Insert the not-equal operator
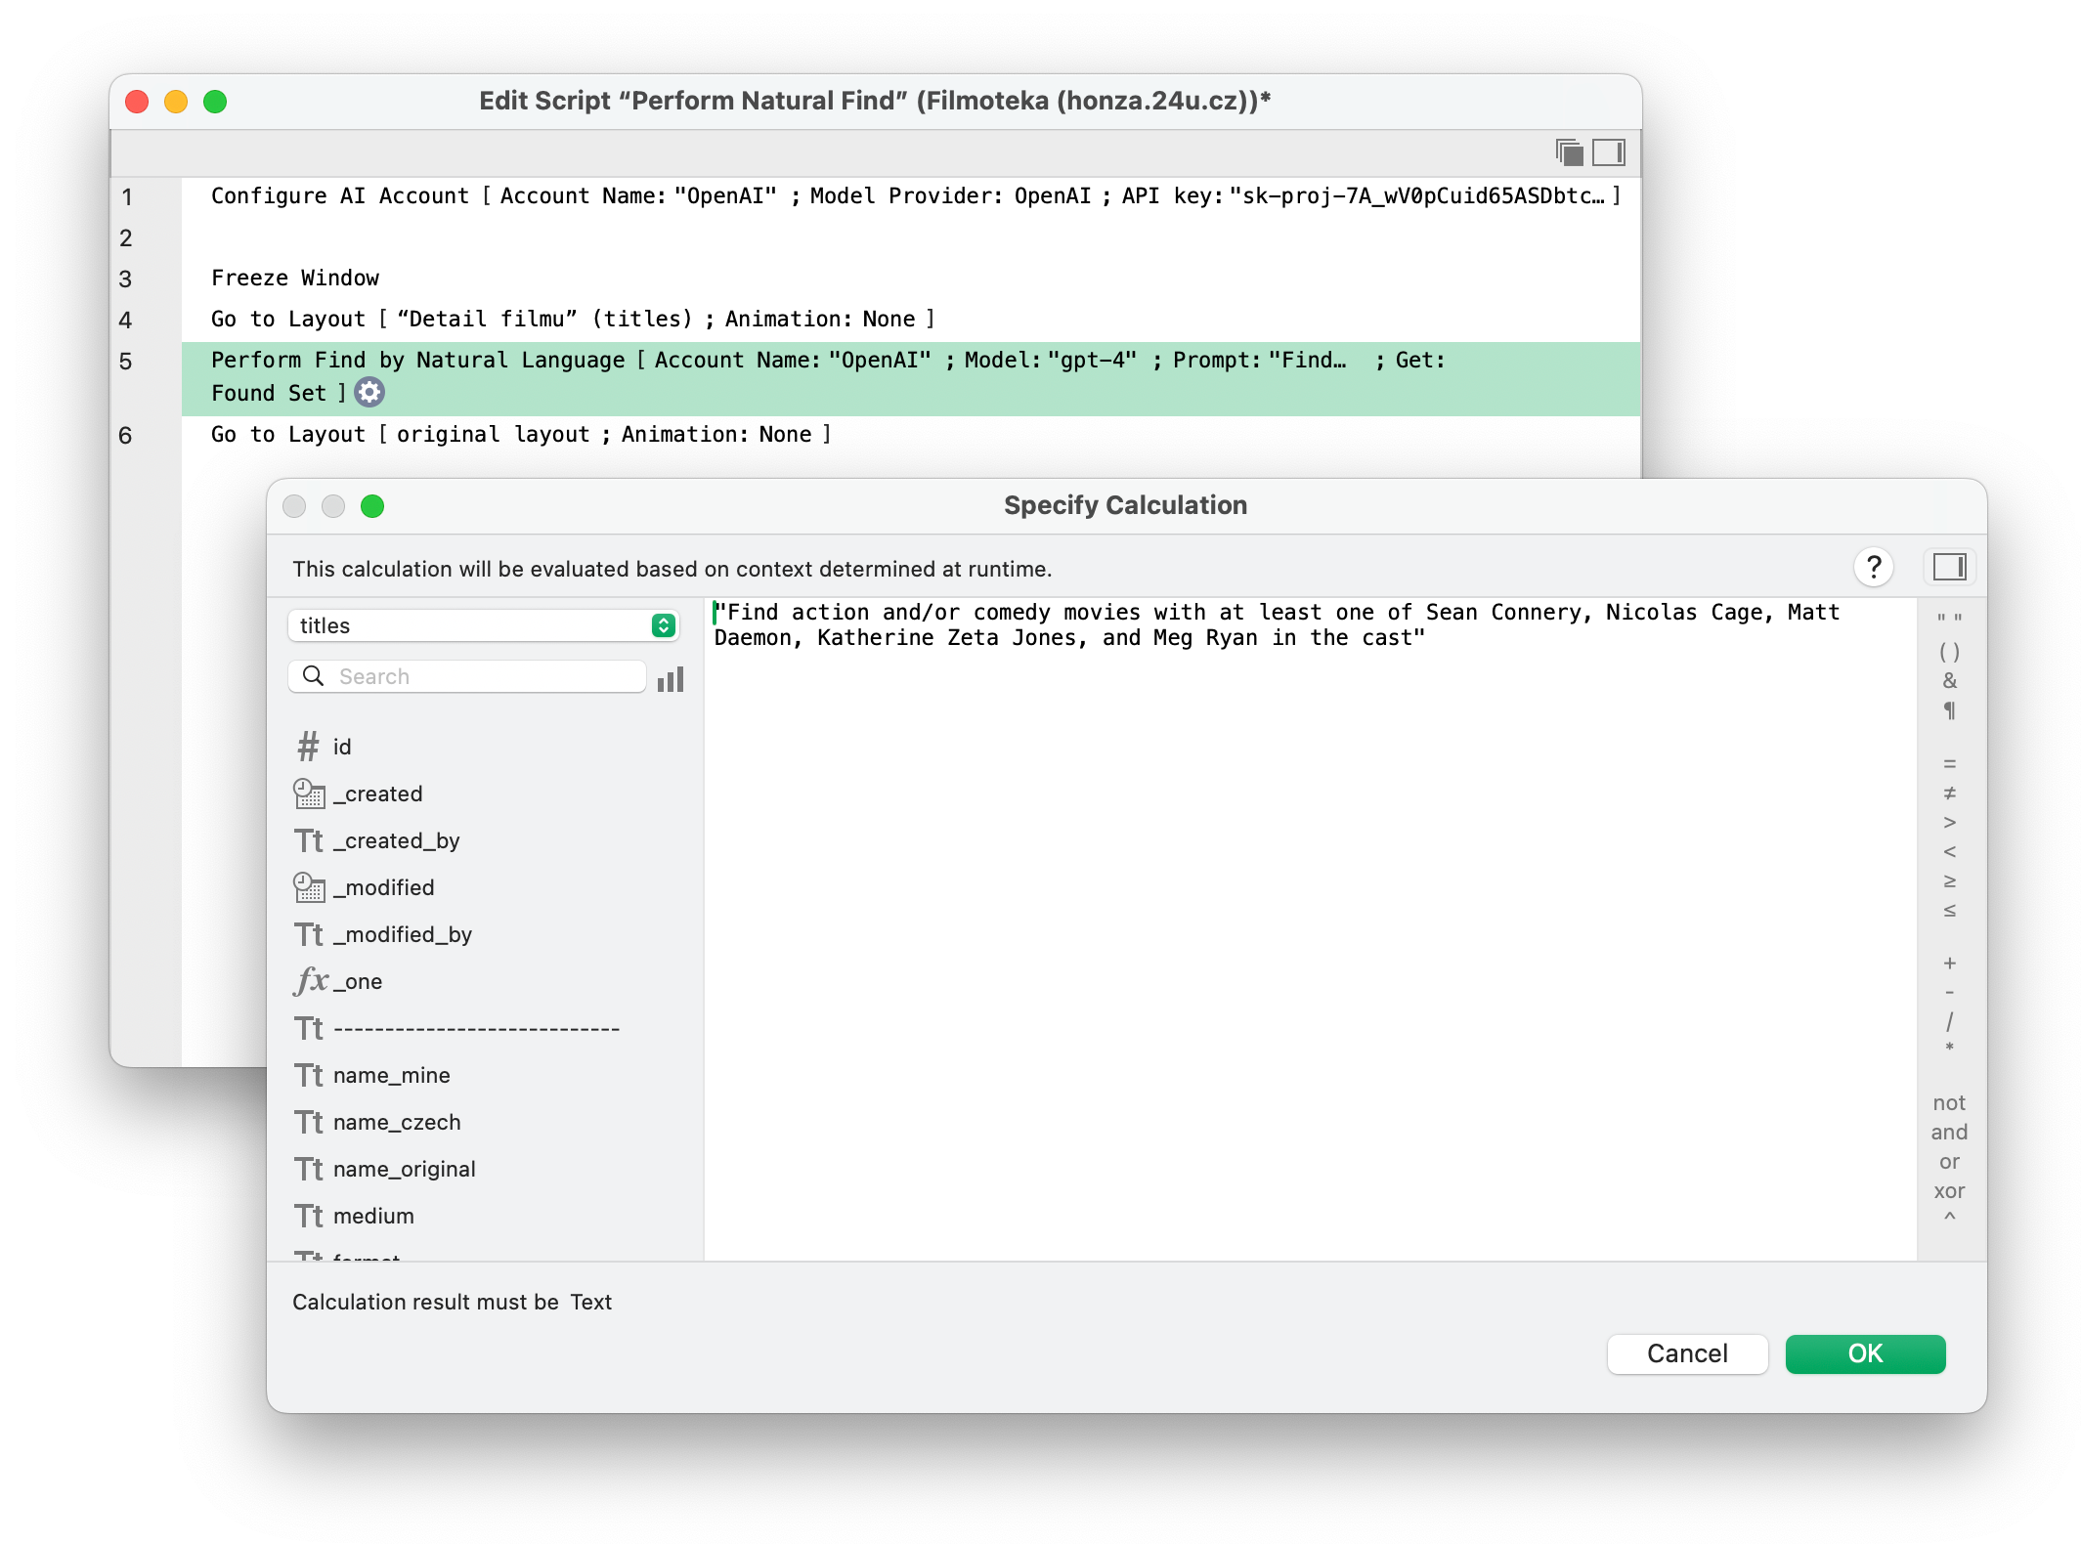 point(1949,793)
